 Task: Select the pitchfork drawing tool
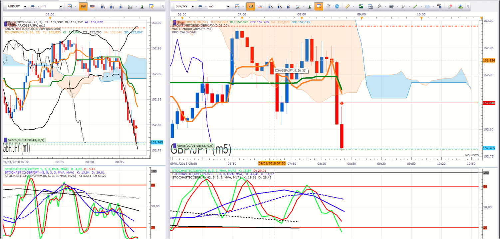coord(379,6)
